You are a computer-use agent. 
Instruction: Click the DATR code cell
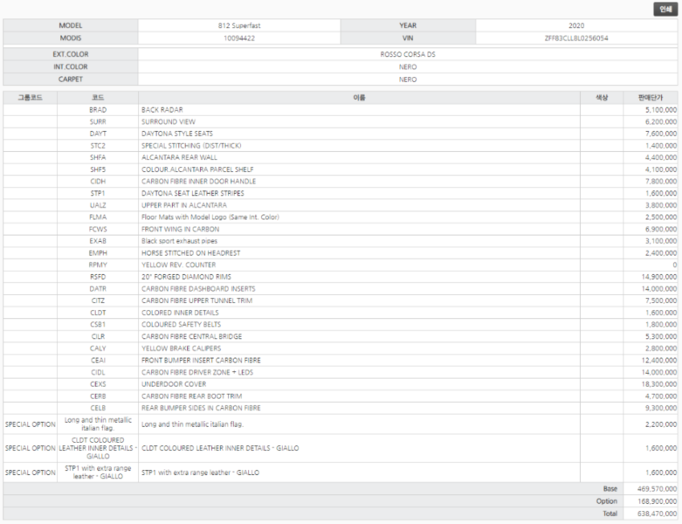(98, 289)
